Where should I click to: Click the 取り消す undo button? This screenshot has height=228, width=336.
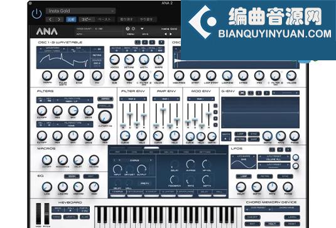[x=126, y=19]
